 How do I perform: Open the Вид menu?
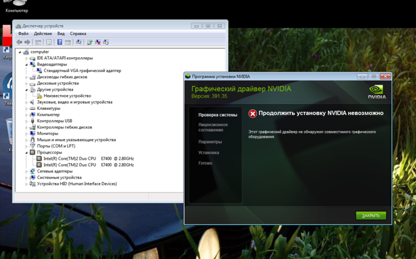tap(61, 33)
